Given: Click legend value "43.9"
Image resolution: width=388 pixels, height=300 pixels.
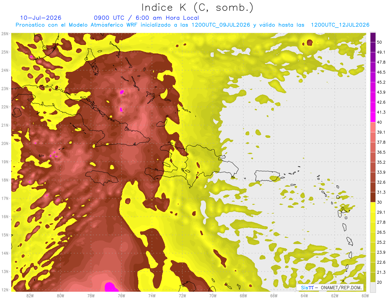Looking at the screenshot, I should (381, 92).
